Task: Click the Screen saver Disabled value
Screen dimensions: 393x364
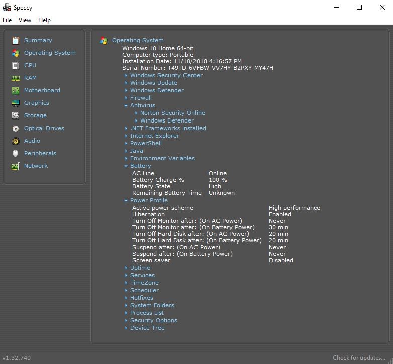Action: 281,260
